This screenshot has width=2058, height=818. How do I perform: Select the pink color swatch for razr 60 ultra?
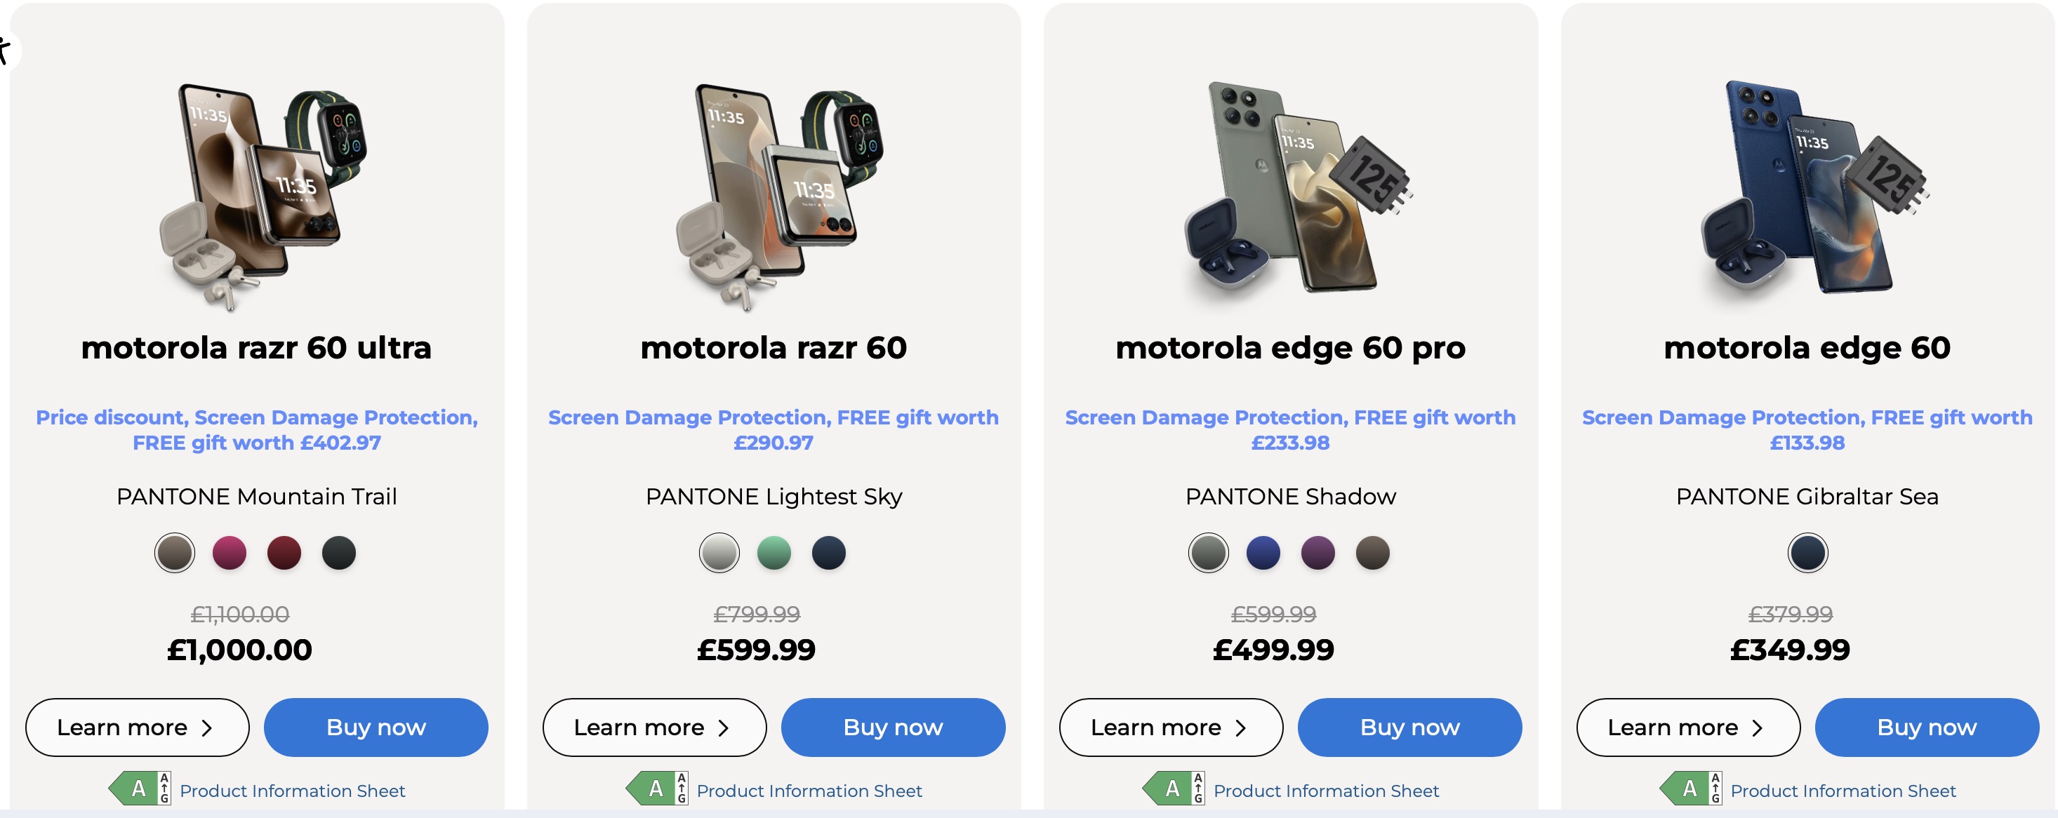[230, 553]
